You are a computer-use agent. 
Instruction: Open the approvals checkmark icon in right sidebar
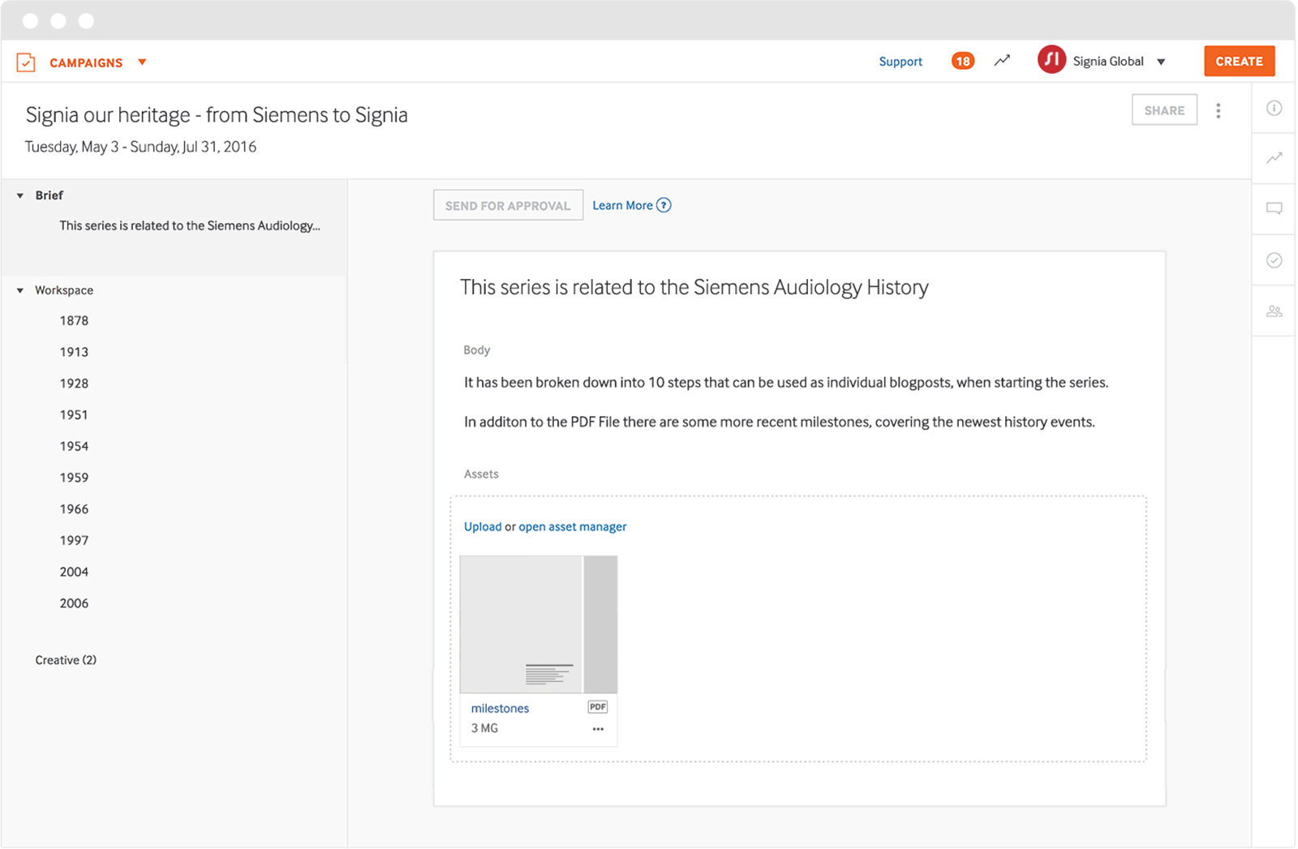coord(1274,260)
